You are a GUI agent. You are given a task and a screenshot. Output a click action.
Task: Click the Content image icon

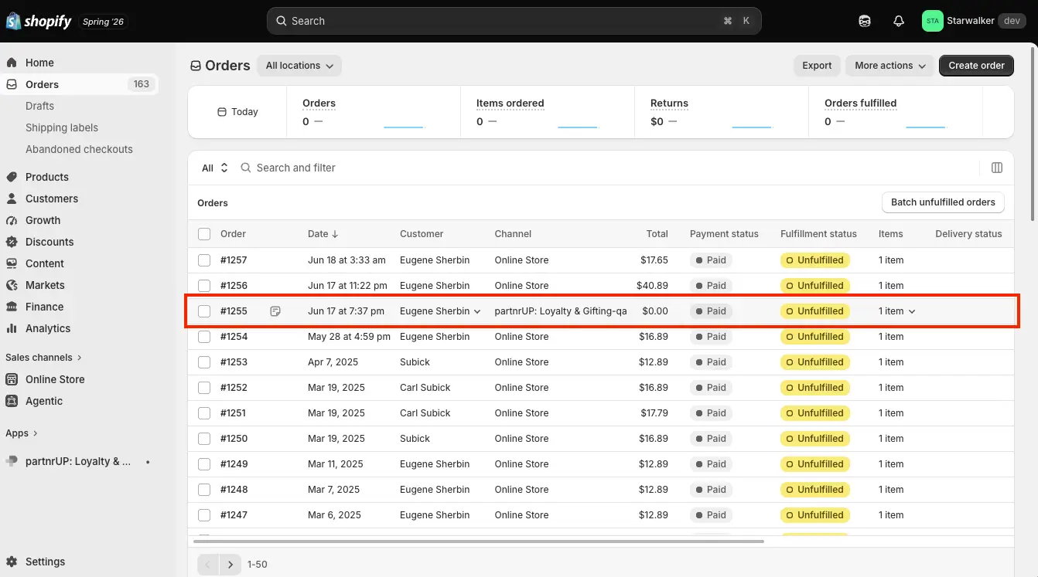[12, 263]
